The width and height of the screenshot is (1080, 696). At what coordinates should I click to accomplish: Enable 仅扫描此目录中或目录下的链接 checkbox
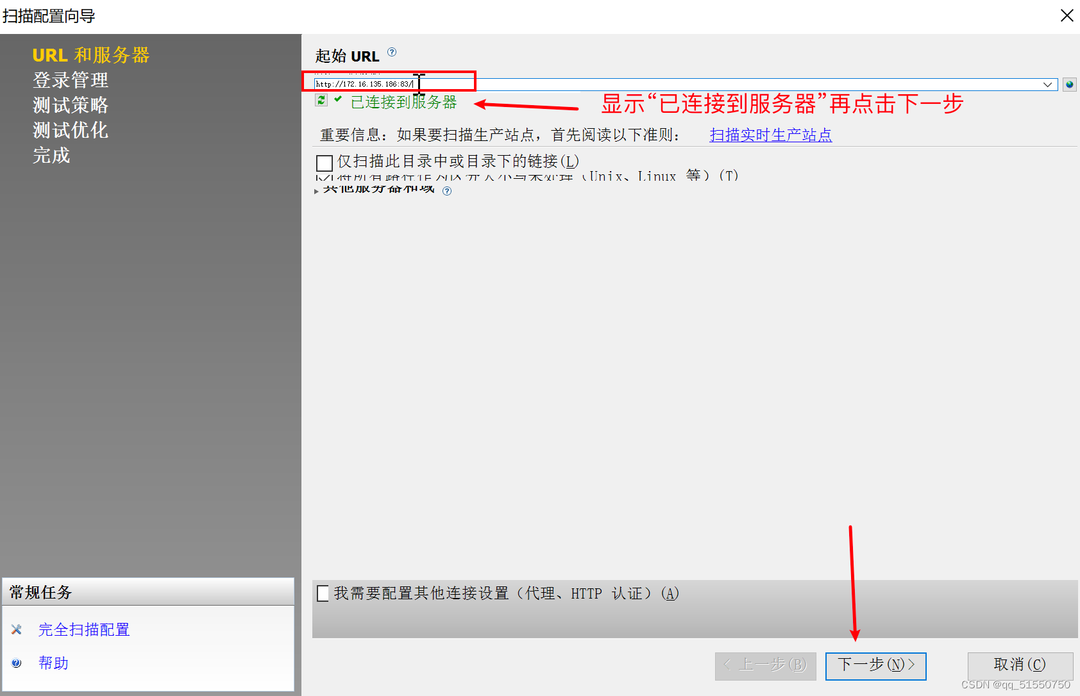point(325,162)
